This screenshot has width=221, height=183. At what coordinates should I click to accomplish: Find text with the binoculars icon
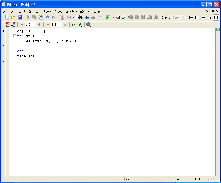pos(80,17)
